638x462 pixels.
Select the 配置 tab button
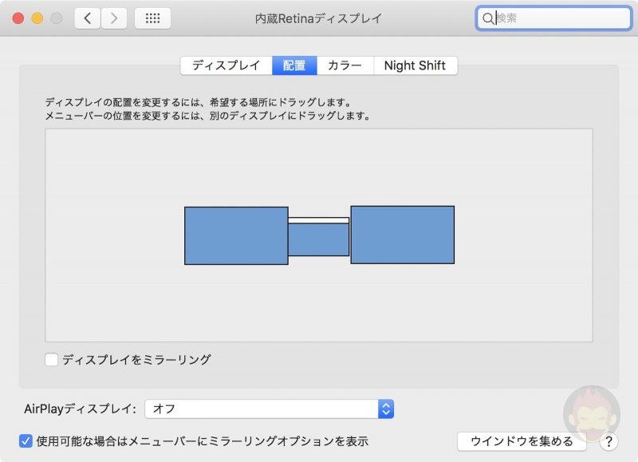pos(294,65)
